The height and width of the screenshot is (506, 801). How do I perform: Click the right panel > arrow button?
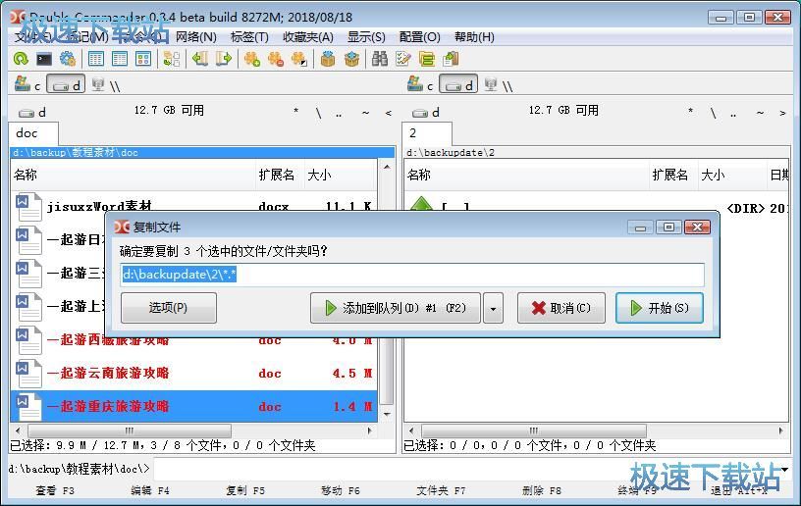(782, 113)
